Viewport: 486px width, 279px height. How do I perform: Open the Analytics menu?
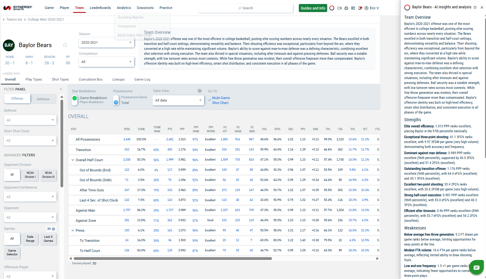pos(124,8)
